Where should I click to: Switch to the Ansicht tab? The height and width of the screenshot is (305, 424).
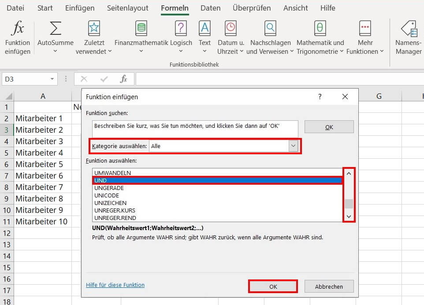(x=296, y=8)
